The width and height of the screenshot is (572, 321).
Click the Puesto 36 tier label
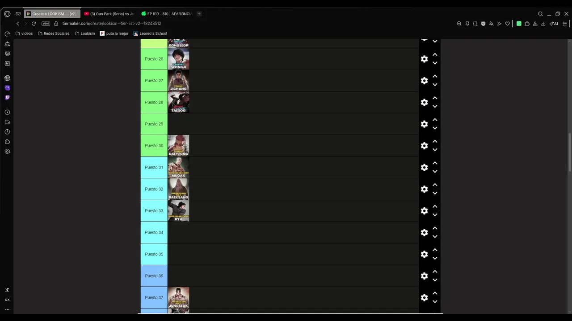pos(154,276)
